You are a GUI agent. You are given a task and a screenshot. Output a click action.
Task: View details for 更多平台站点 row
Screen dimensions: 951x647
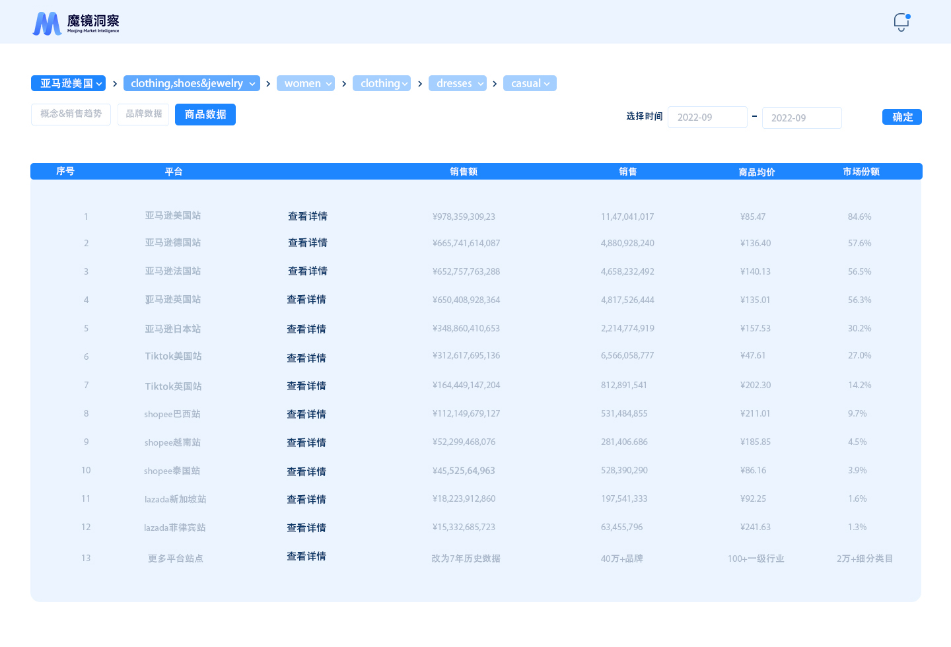pos(306,557)
